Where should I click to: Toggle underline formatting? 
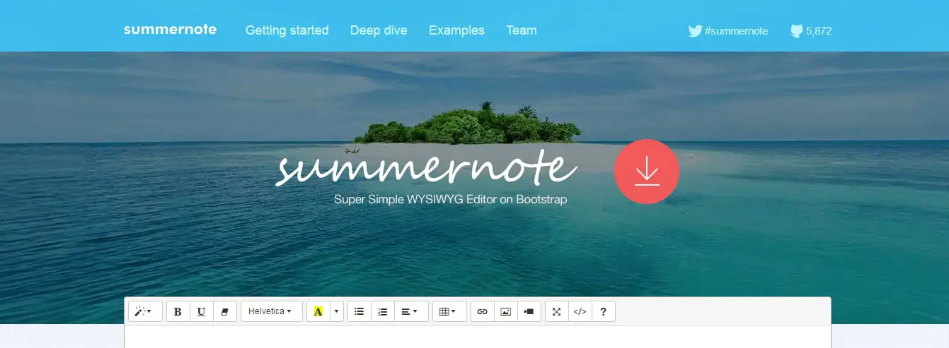pos(202,311)
